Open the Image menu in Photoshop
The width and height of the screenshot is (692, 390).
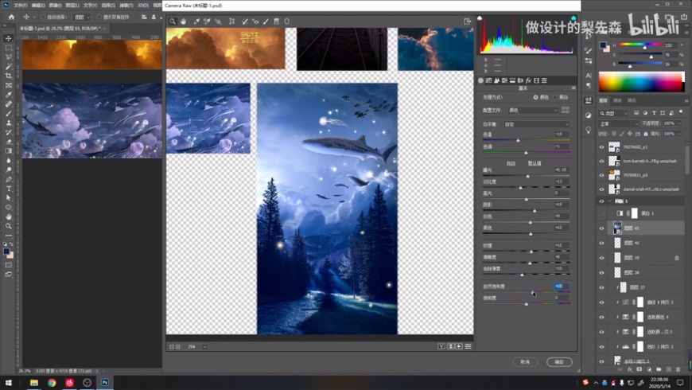click(x=55, y=6)
